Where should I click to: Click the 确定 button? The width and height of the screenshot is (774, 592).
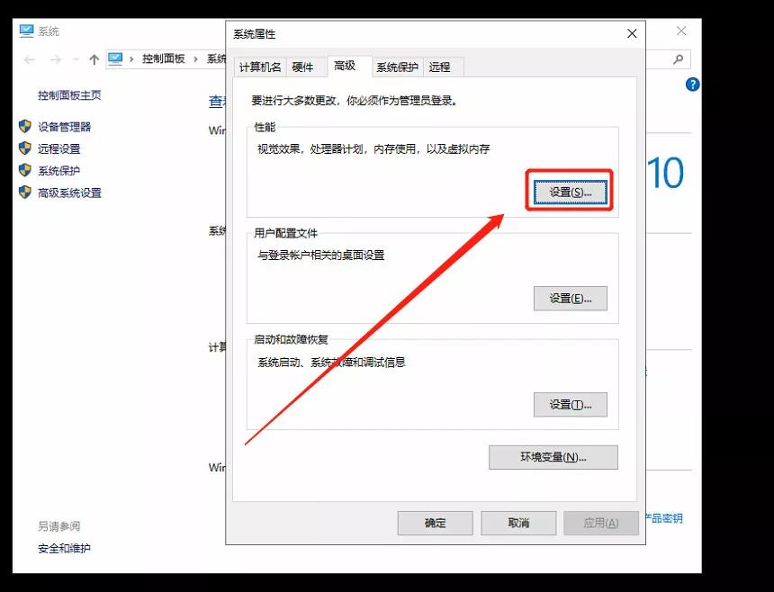click(x=435, y=523)
